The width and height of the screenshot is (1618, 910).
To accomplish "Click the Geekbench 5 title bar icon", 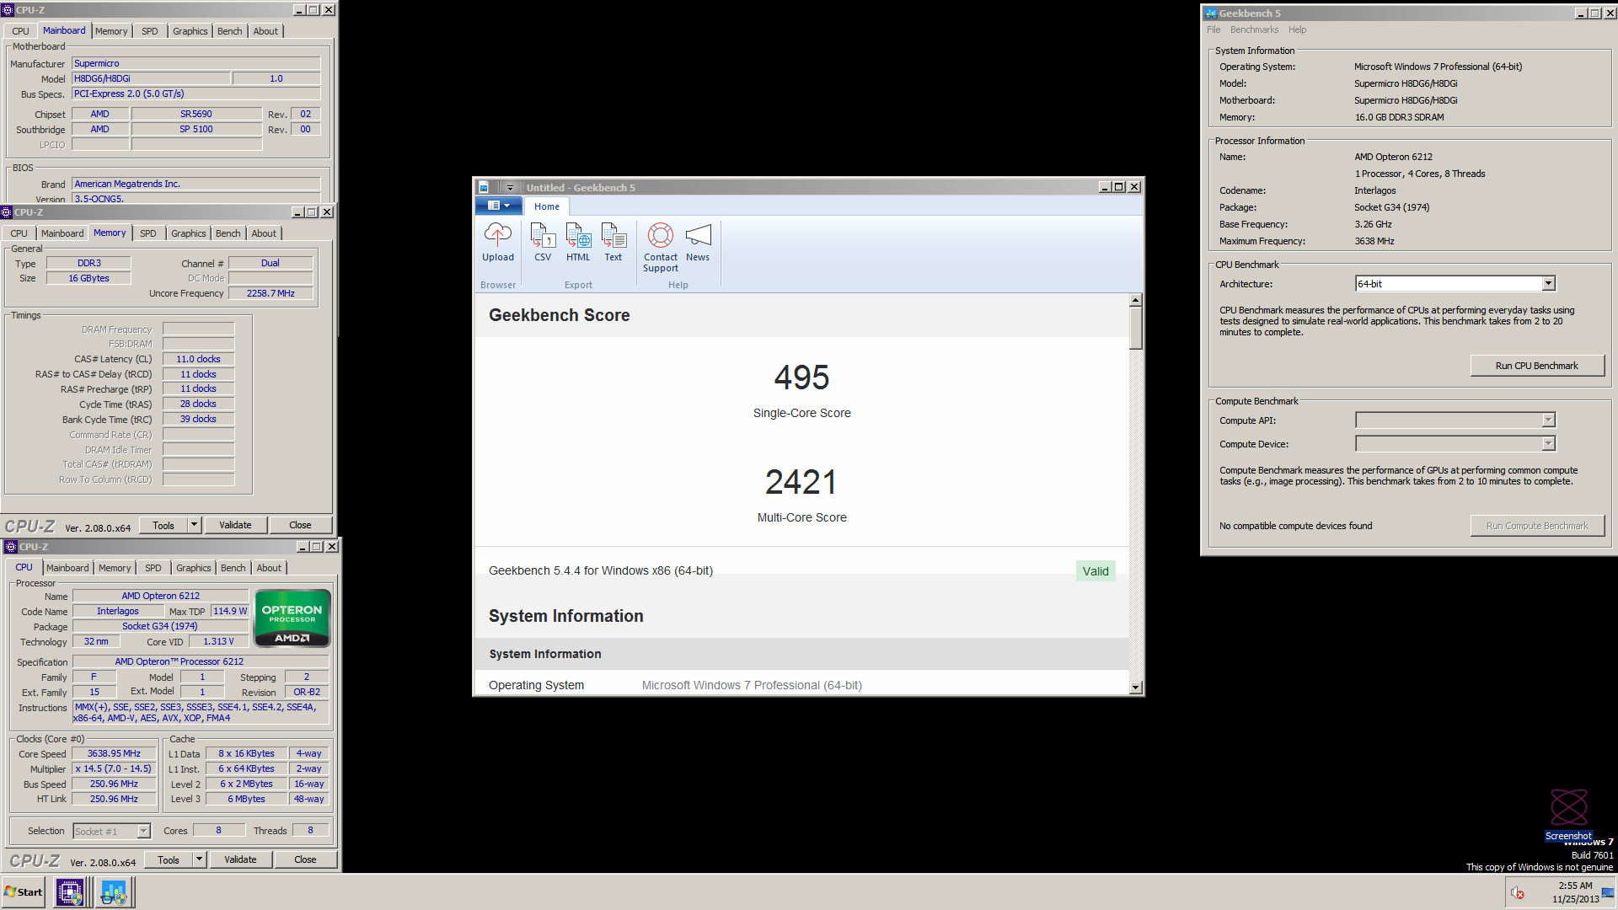I will [x=1211, y=13].
